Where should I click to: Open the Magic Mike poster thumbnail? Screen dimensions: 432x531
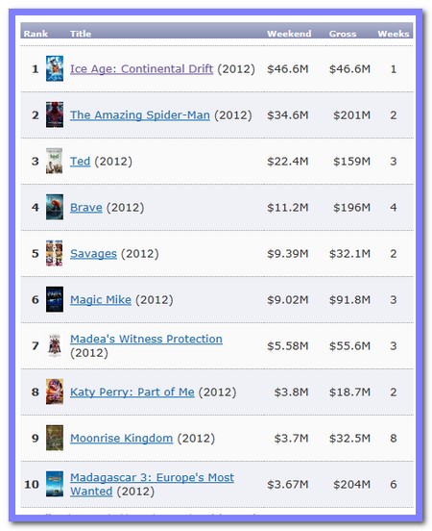[x=55, y=299]
